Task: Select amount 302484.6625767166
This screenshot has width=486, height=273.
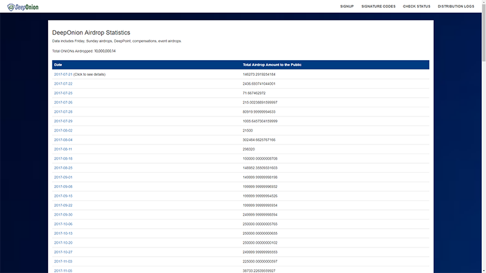Action: point(259,140)
